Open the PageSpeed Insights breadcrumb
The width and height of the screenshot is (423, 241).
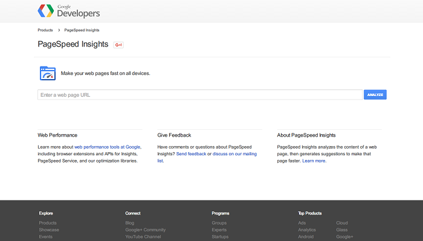[82, 30]
